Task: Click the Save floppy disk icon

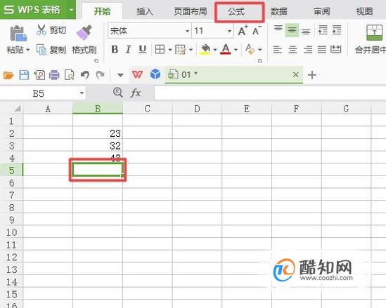Action: [24, 74]
